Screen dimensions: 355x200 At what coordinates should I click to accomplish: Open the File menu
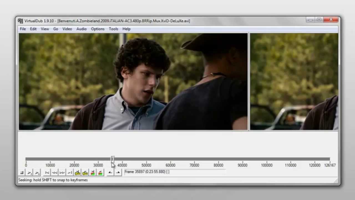tap(23, 29)
